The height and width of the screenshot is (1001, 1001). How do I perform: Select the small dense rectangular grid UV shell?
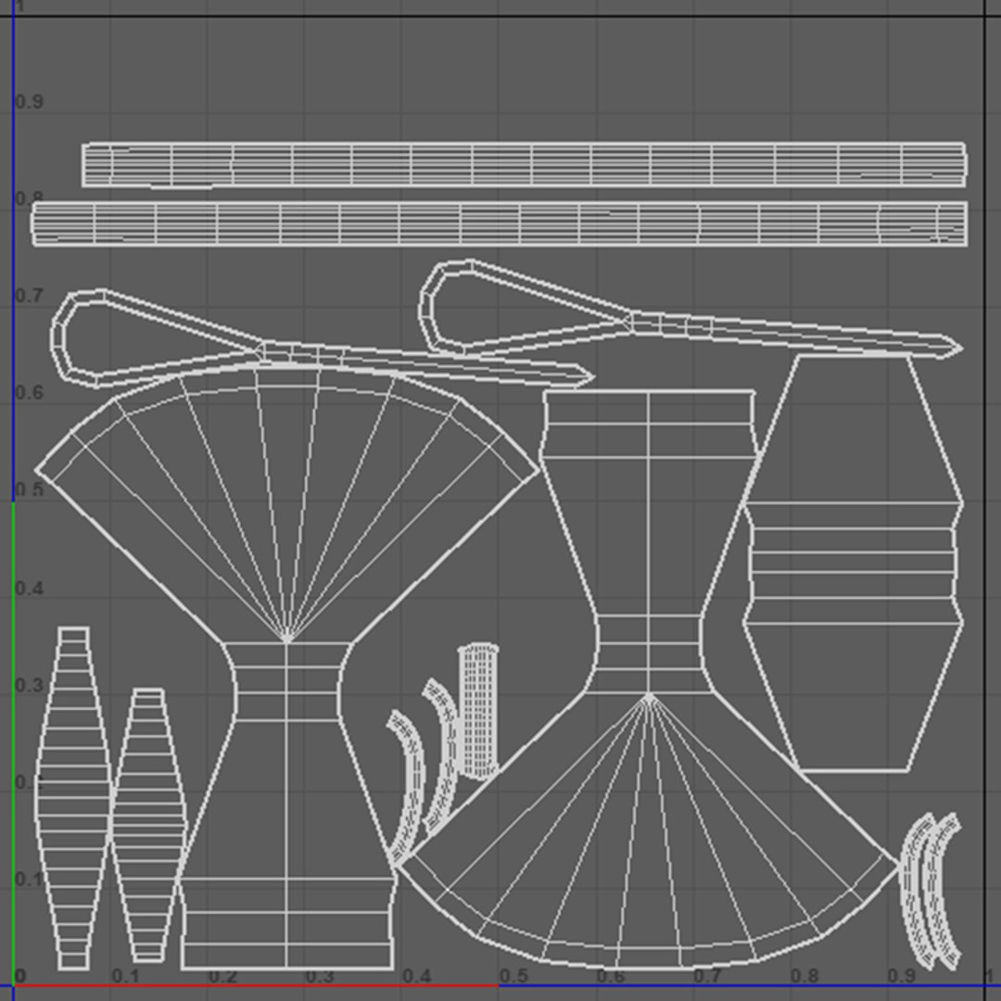(478, 711)
